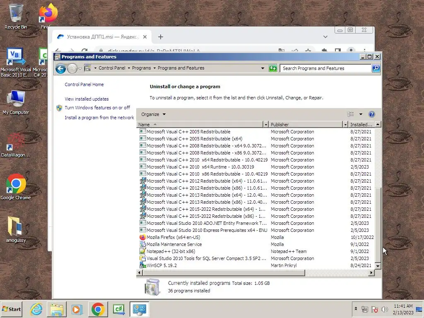Sort by the Publisher column header
This screenshot has width=424, height=318.
pyautogui.click(x=306, y=124)
